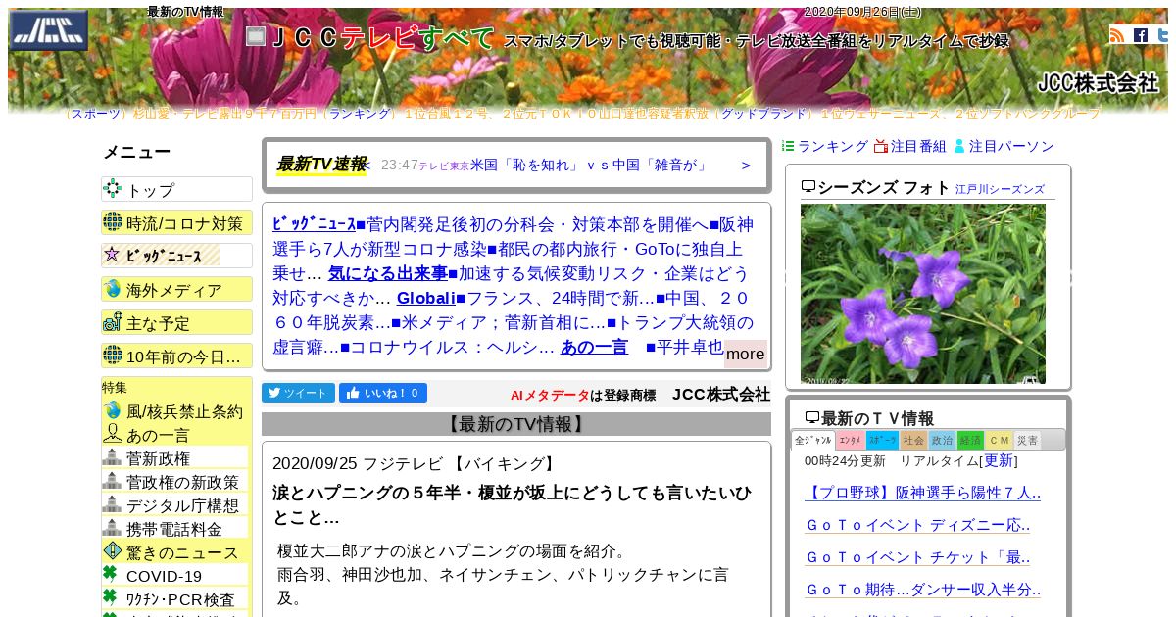Image resolution: width=1176 pixels, height=617 pixels.
Task: Select 全ジャンル tab
Action: [813, 440]
